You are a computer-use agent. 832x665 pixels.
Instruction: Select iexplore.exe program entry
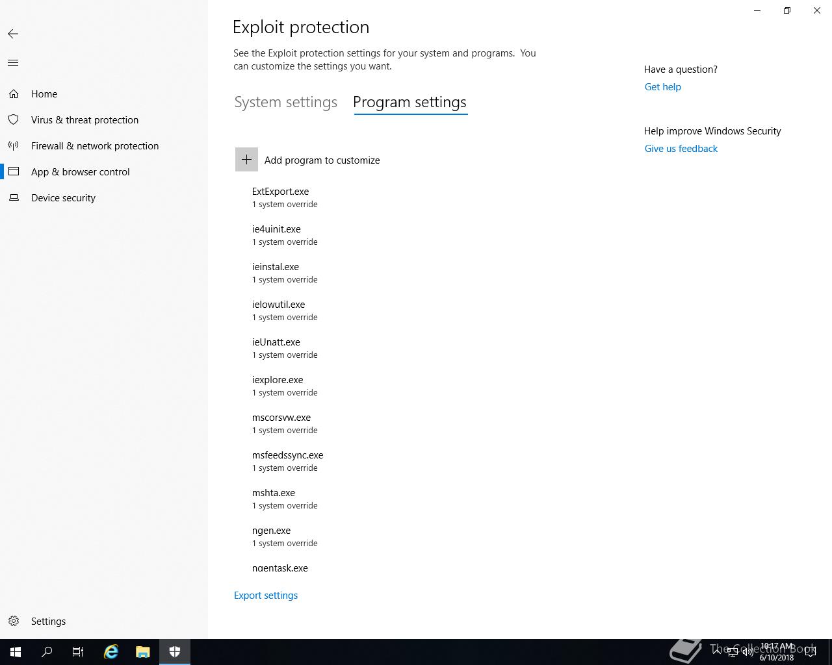[x=284, y=386]
